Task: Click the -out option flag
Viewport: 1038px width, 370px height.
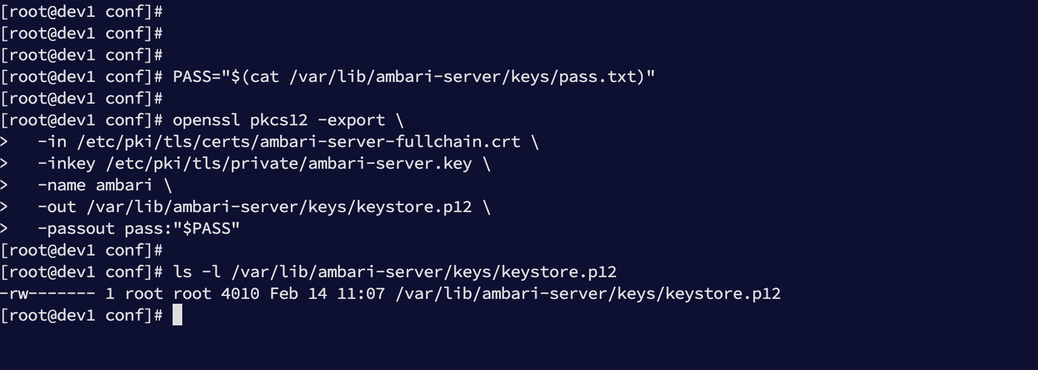Action: pos(57,207)
